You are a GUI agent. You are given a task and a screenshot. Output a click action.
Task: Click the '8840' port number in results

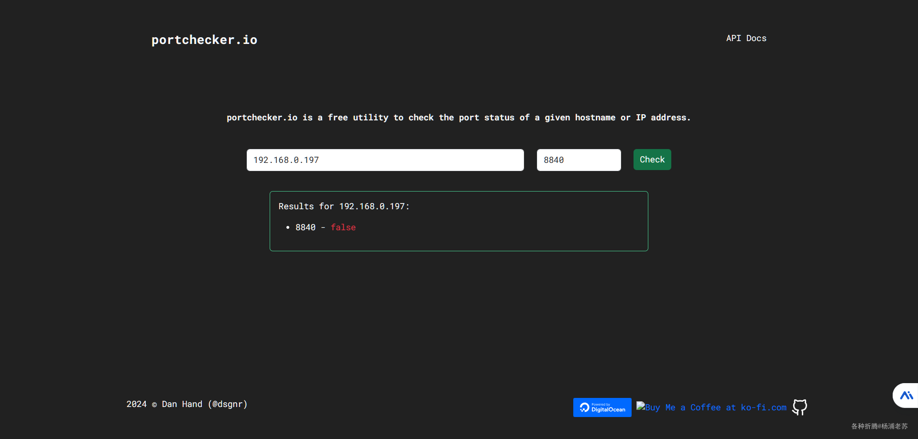tap(306, 227)
